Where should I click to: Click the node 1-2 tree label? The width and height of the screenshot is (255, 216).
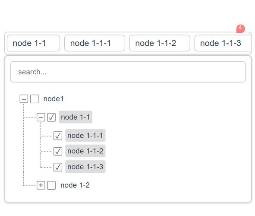[75, 185]
